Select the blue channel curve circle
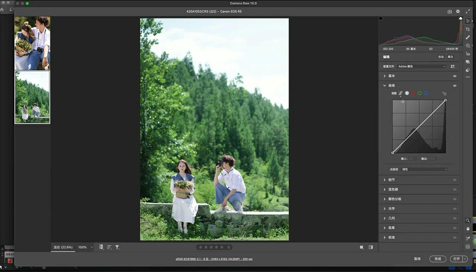This screenshot has height=272, width=476. pyautogui.click(x=426, y=93)
